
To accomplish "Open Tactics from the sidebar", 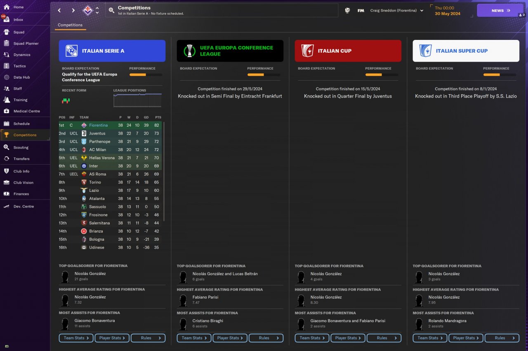I will coord(25,66).
